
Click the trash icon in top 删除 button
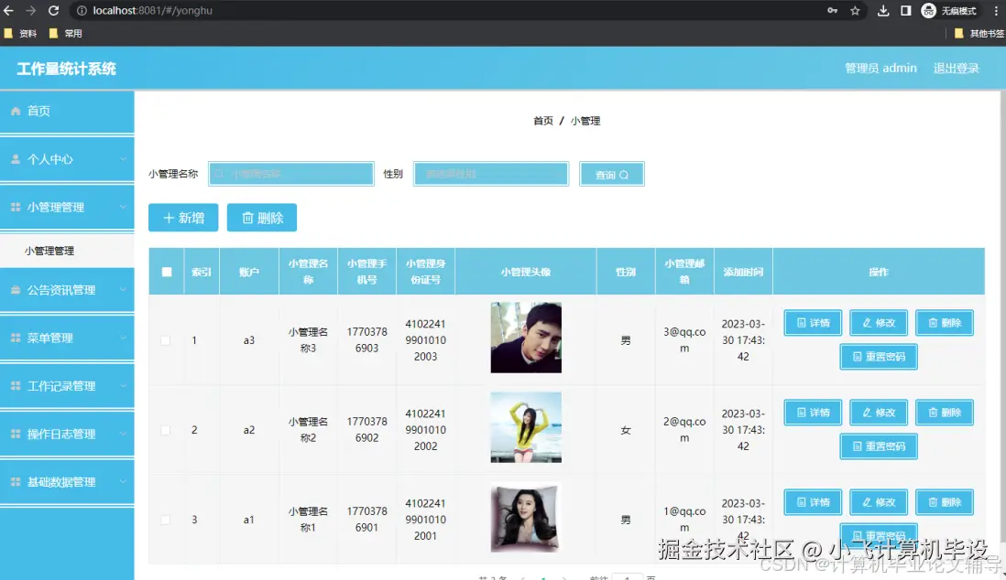(247, 218)
